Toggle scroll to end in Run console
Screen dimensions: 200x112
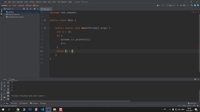(8, 93)
